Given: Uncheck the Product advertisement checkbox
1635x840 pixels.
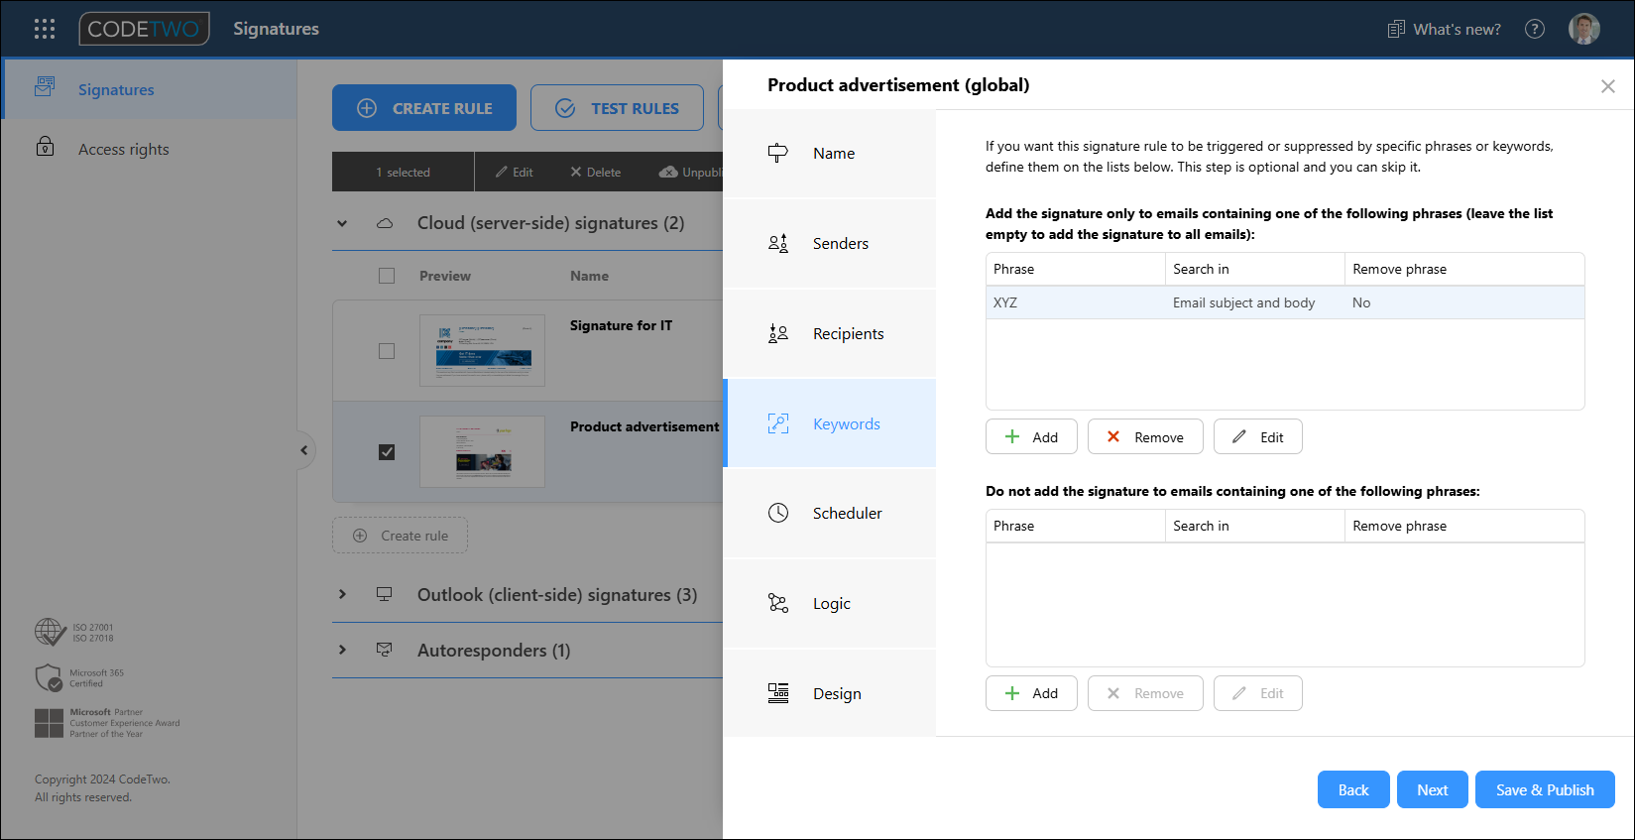Looking at the screenshot, I should [x=387, y=452].
